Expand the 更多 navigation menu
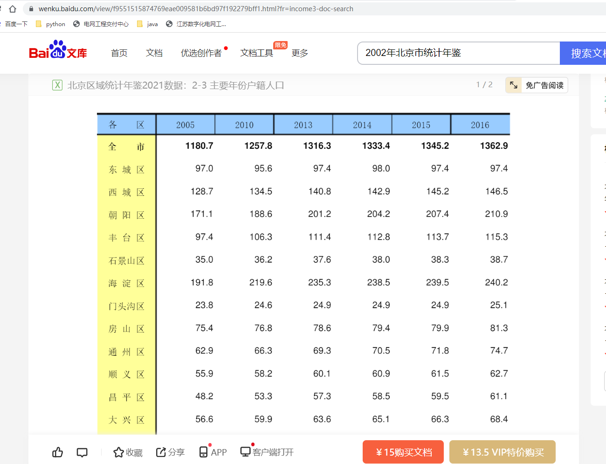 [x=300, y=53]
